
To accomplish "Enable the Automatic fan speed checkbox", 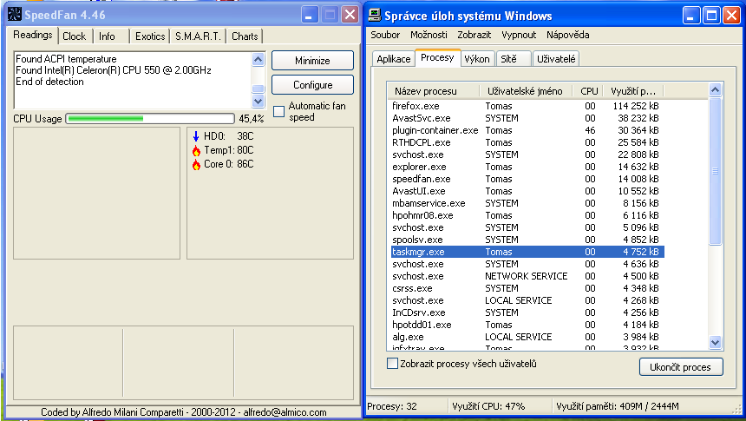I will point(278,111).
